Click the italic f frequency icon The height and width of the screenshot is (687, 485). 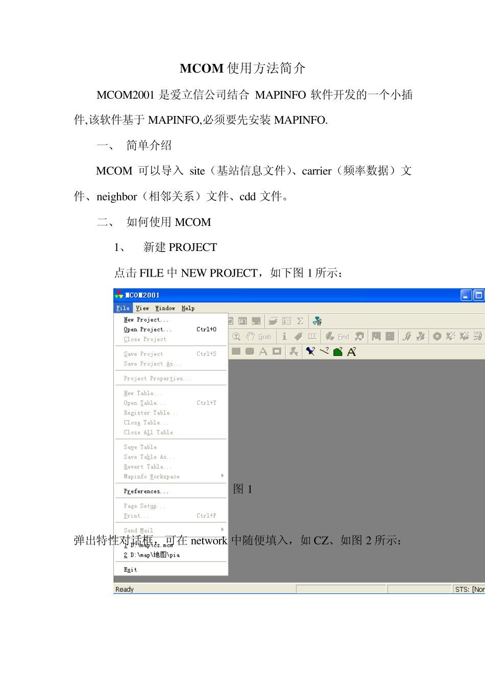pos(407,336)
